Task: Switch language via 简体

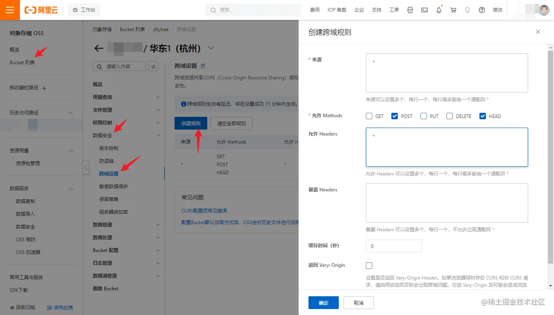Action: (x=498, y=10)
